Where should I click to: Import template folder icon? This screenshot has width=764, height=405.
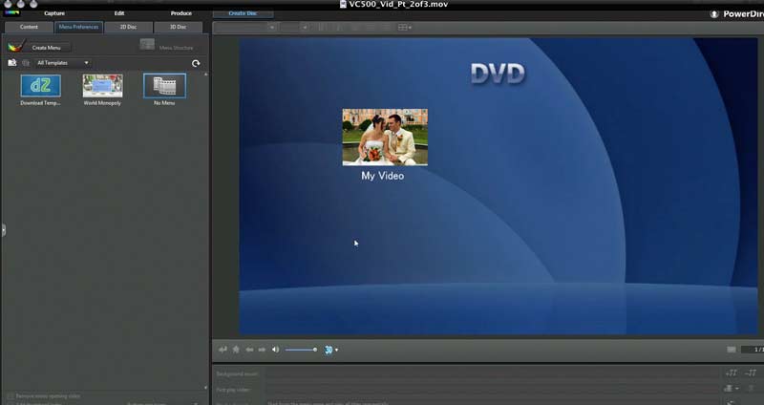click(12, 63)
